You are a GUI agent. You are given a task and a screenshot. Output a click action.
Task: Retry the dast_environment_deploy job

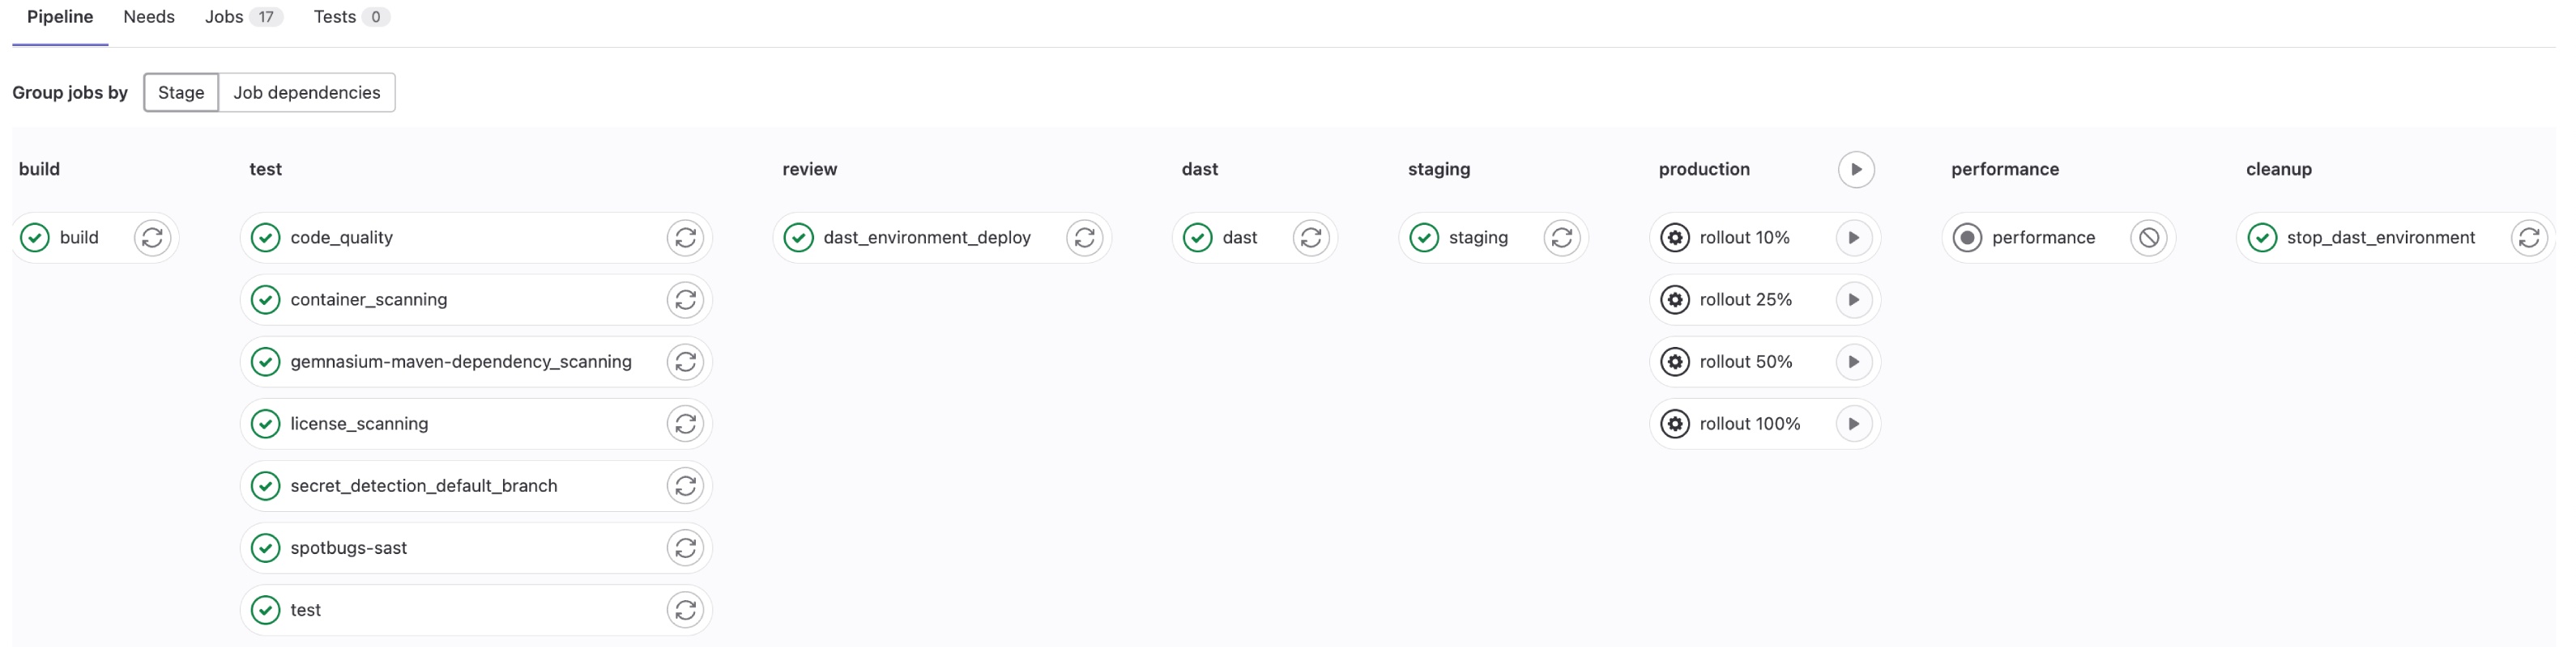[x=1084, y=238]
